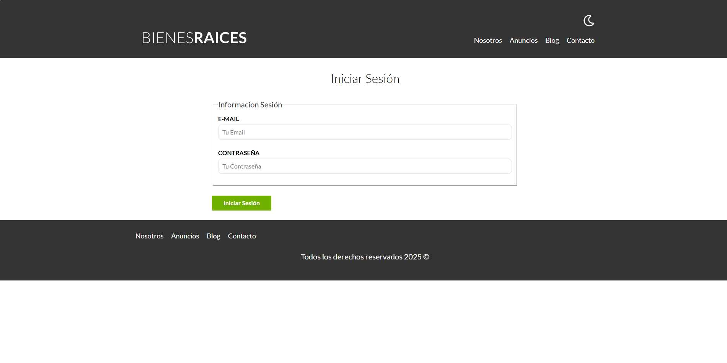Click Todos los derechos reservados 2025 text
Viewport: 727px width, 363px height.
365,257
